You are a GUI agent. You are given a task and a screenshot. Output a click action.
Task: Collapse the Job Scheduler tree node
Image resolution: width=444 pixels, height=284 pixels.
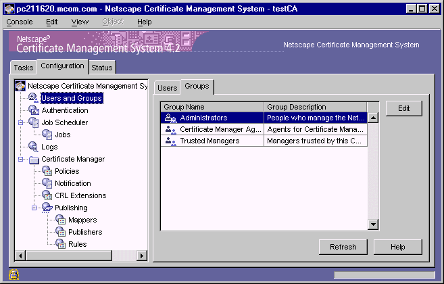point(21,122)
